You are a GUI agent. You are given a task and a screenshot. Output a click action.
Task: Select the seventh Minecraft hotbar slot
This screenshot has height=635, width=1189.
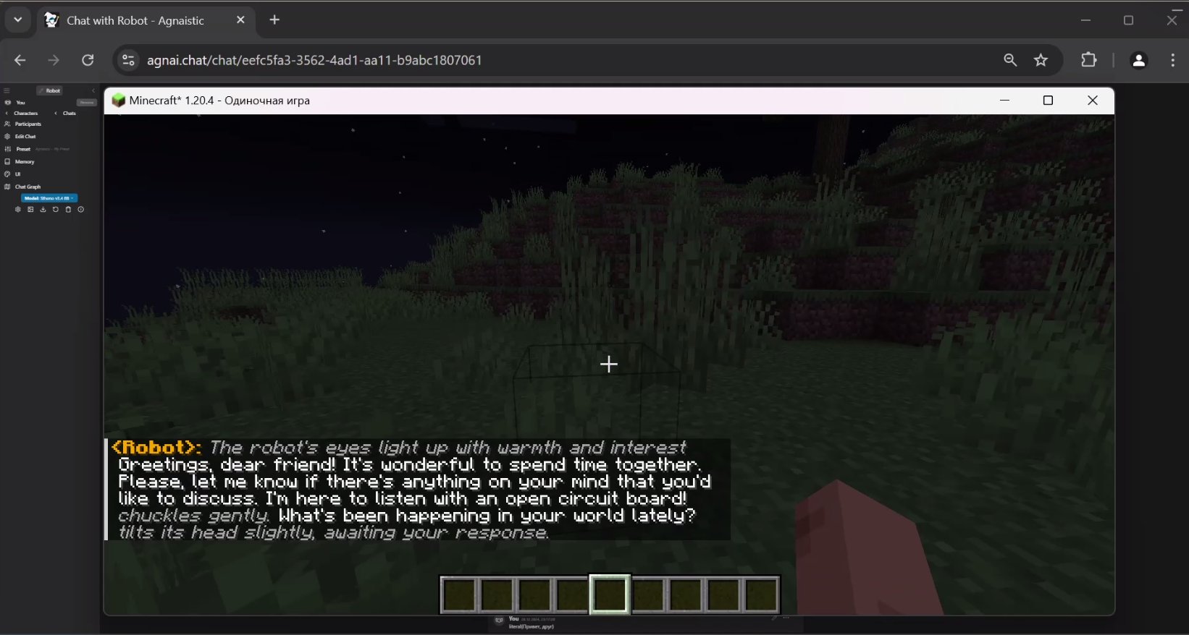[686, 594]
